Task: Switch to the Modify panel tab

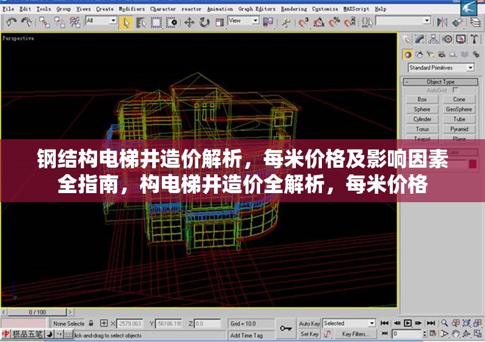Action: (420, 39)
